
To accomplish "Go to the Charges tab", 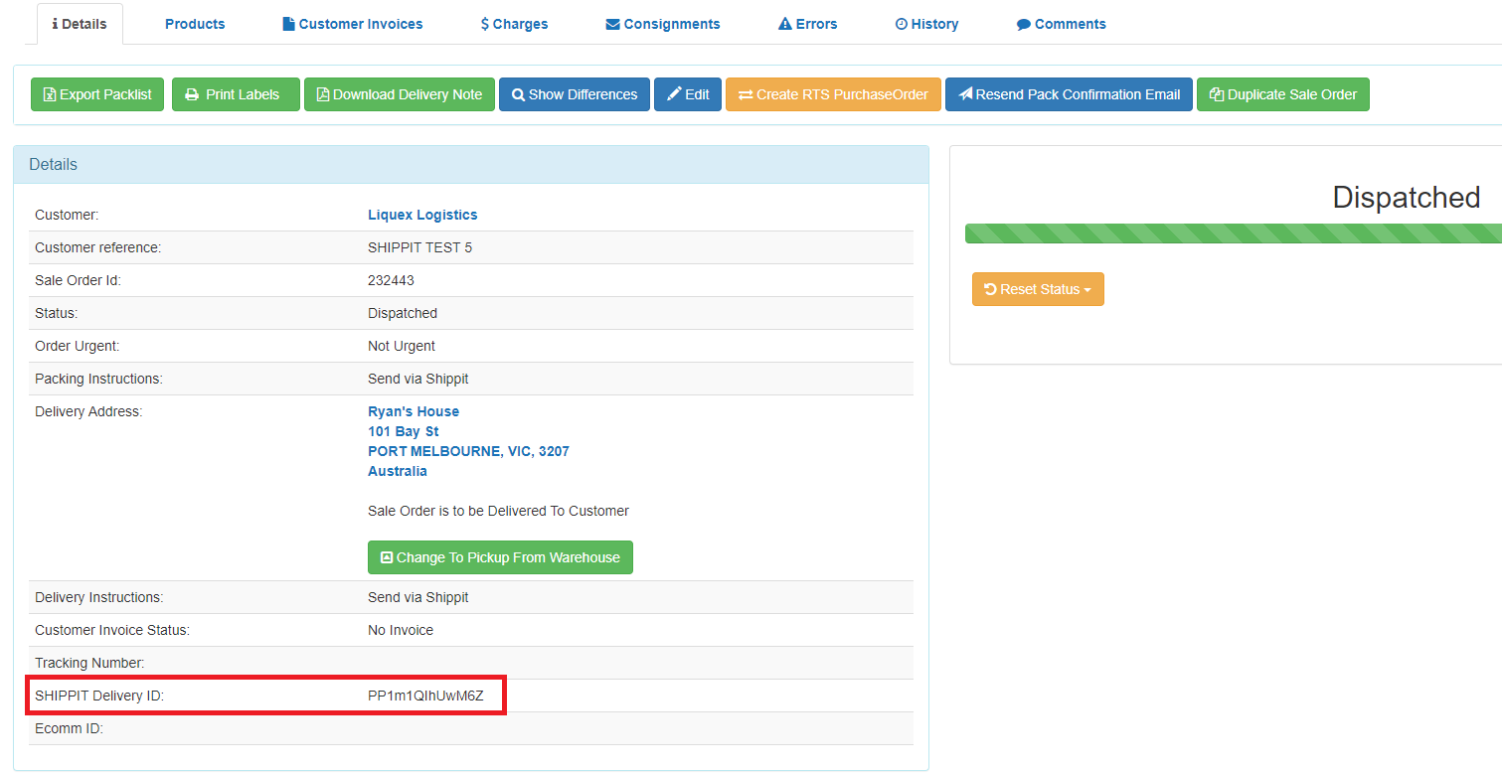I will point(514,24).
